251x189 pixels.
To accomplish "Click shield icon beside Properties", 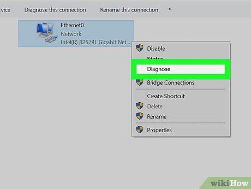I will (139, 130).
